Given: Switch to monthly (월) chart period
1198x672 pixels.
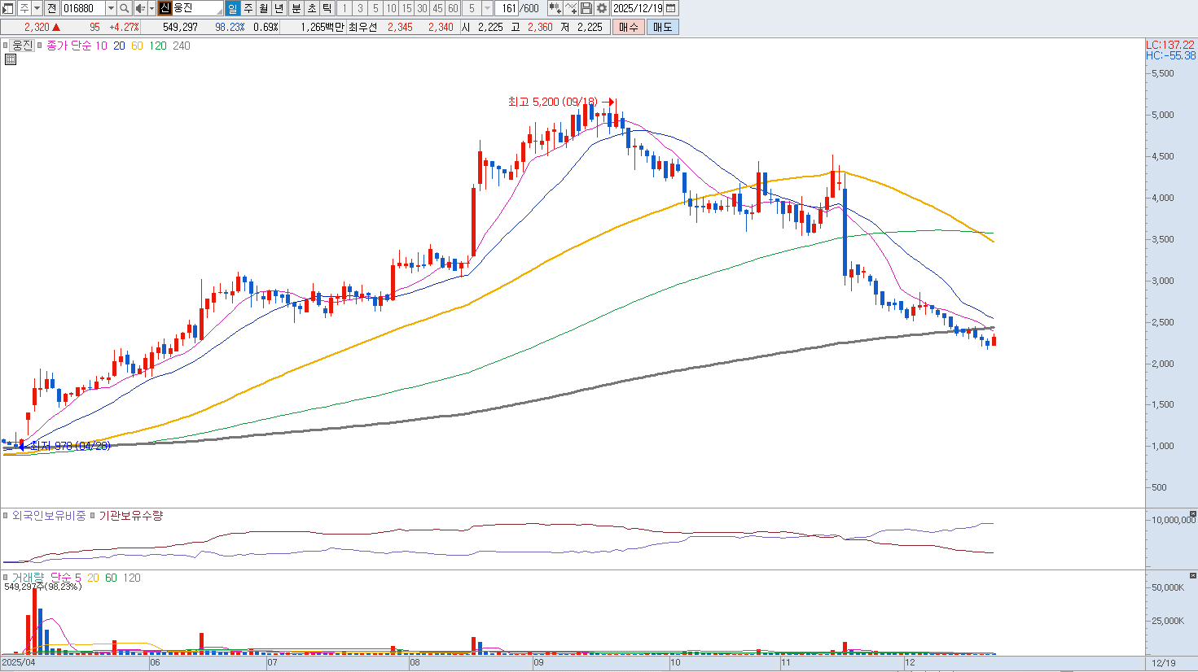Looking at the screenshot, I should [264, 8].
